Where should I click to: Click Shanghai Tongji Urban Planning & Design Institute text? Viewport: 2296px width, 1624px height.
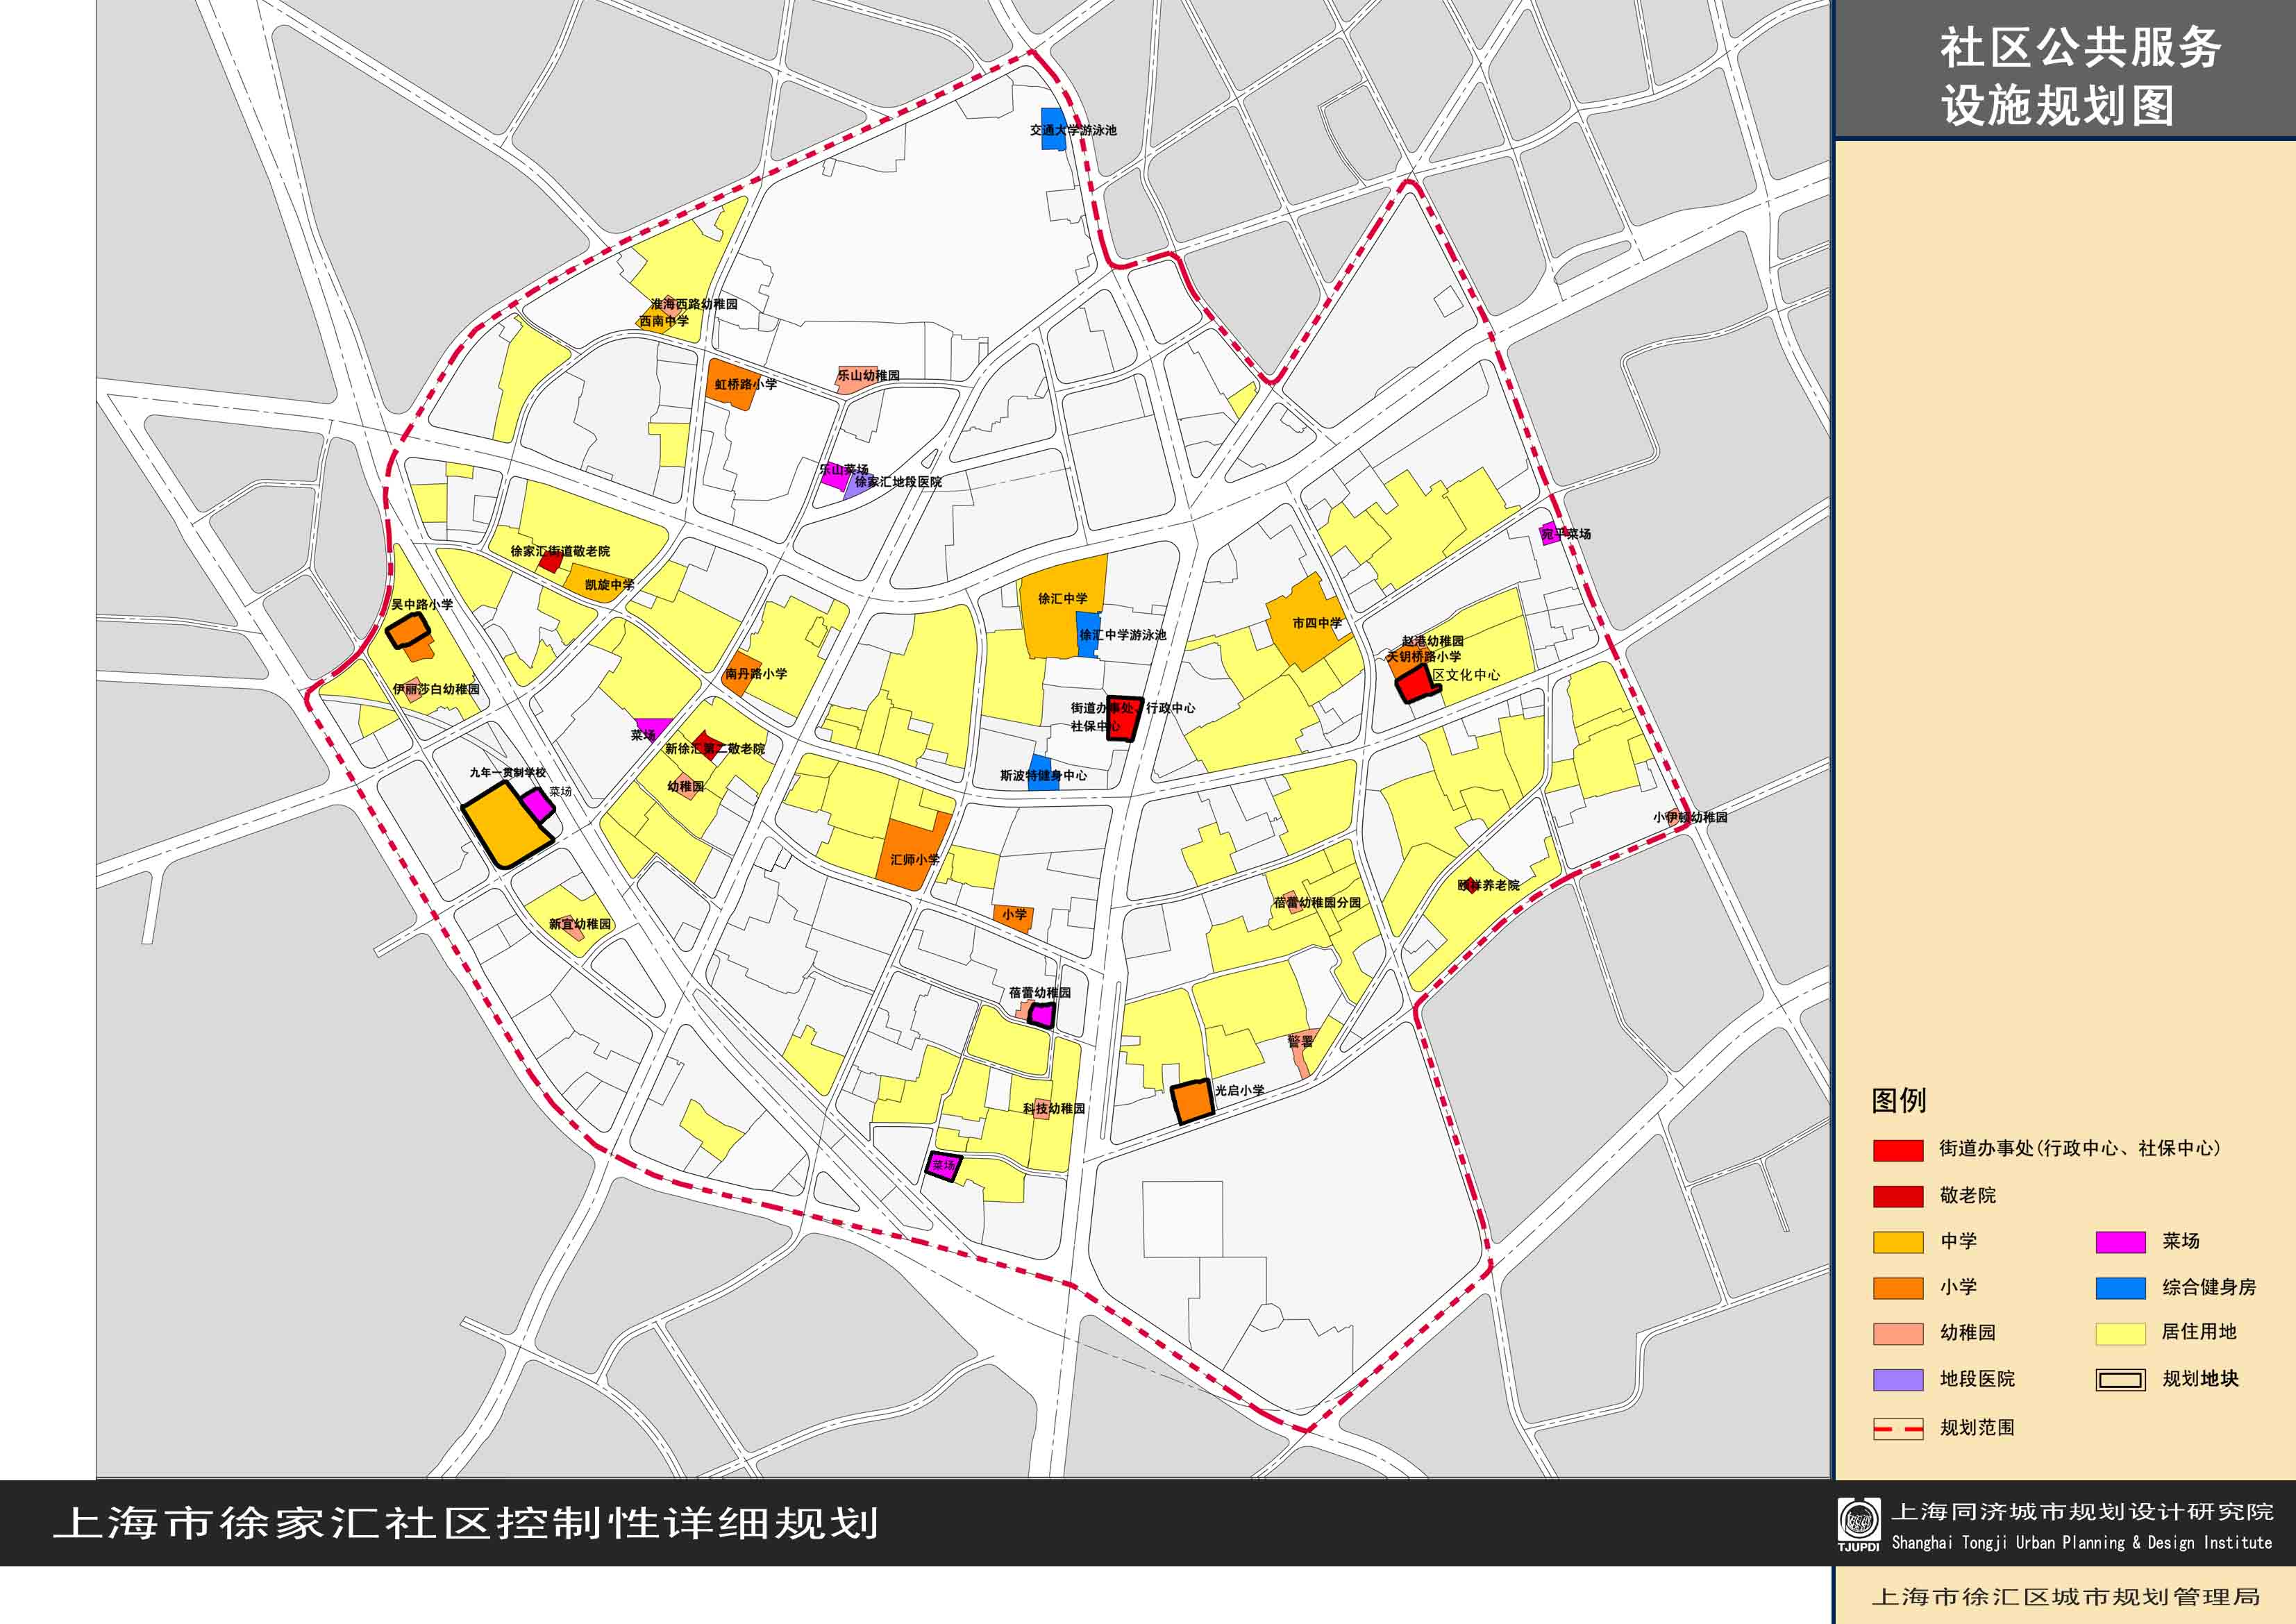point(2081,1543)
